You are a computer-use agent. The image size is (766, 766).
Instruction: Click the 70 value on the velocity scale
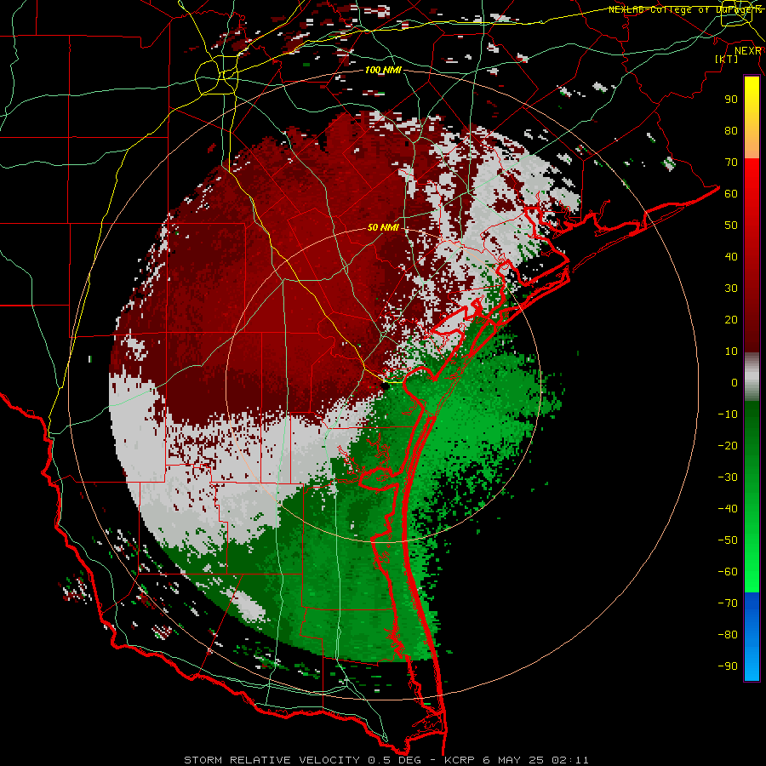[x=731, y=163]
